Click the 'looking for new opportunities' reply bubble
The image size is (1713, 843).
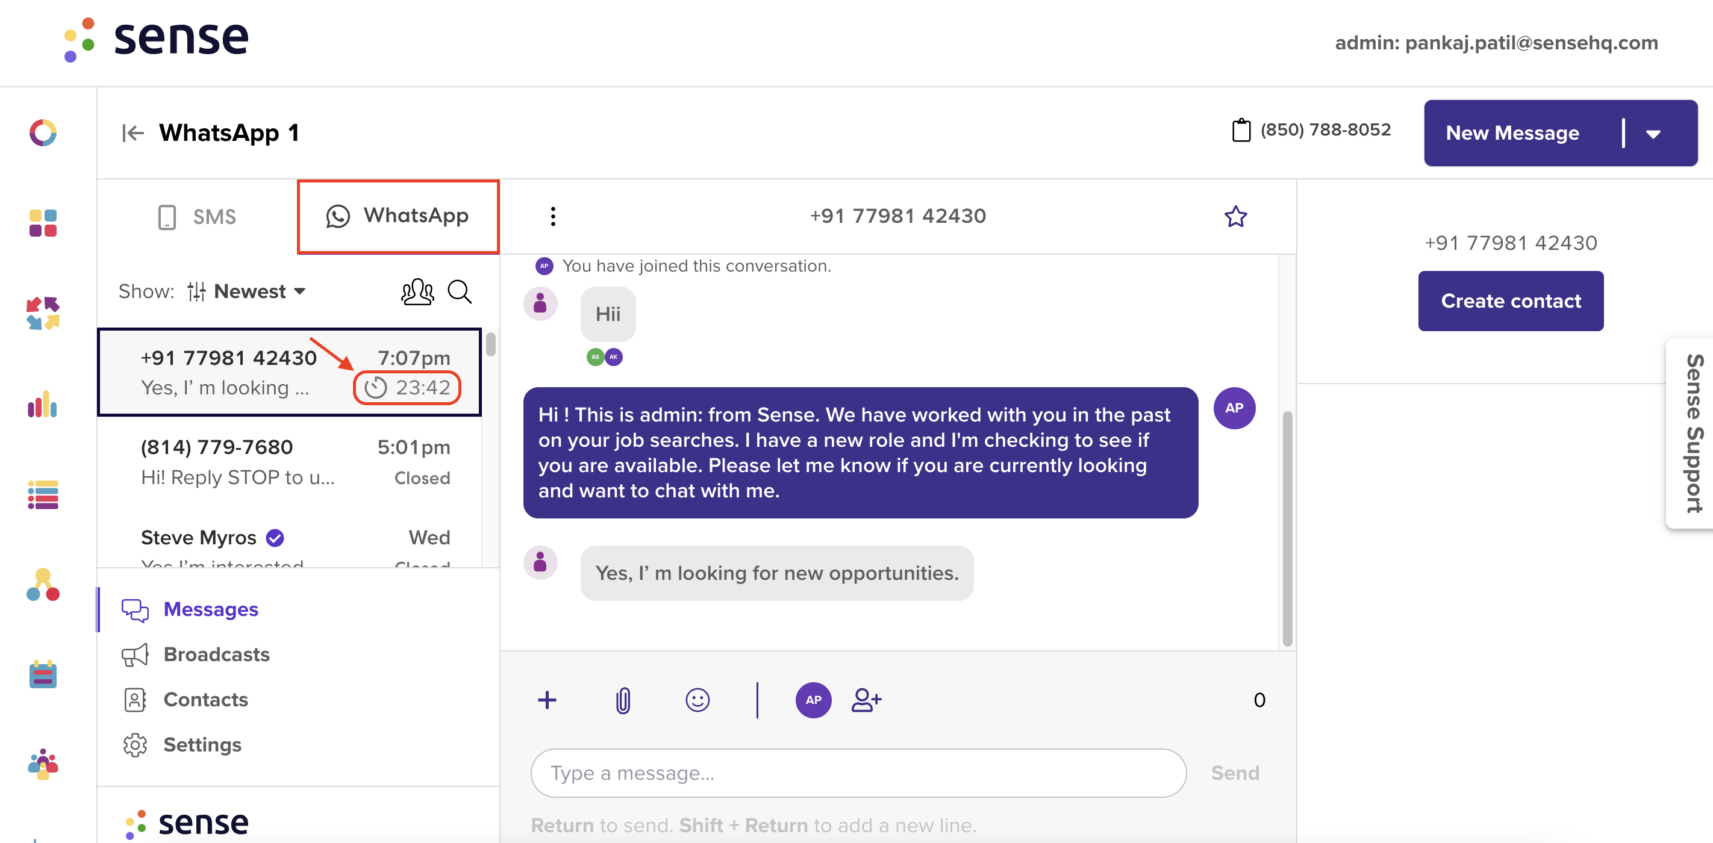776,573
